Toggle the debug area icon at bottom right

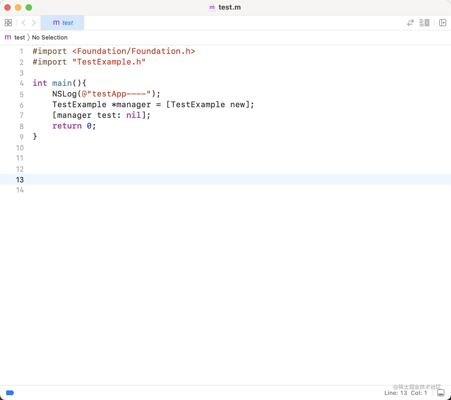tap(441, 393)
